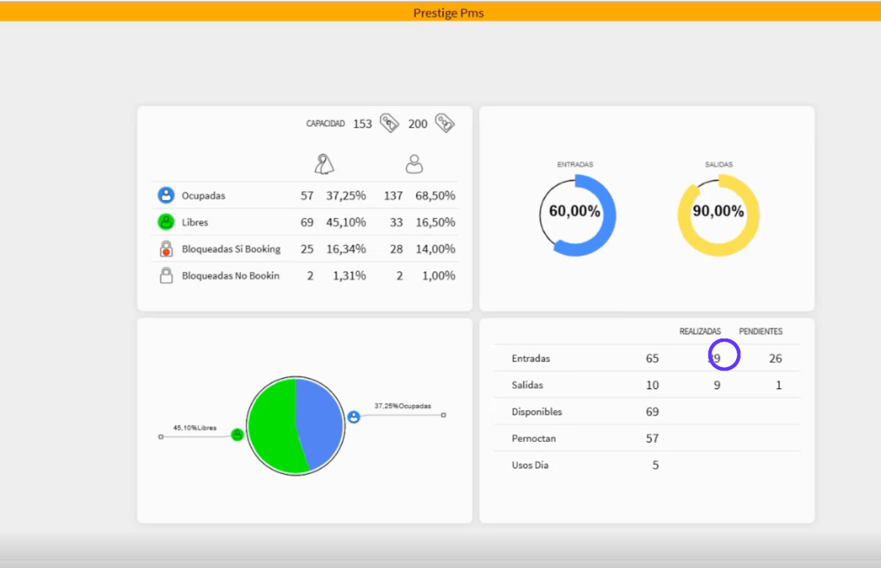The width and height of the screenshot is (881, 568).
Task: Click the blue Ocupadas row icon
Action: [x=166, y=195]
